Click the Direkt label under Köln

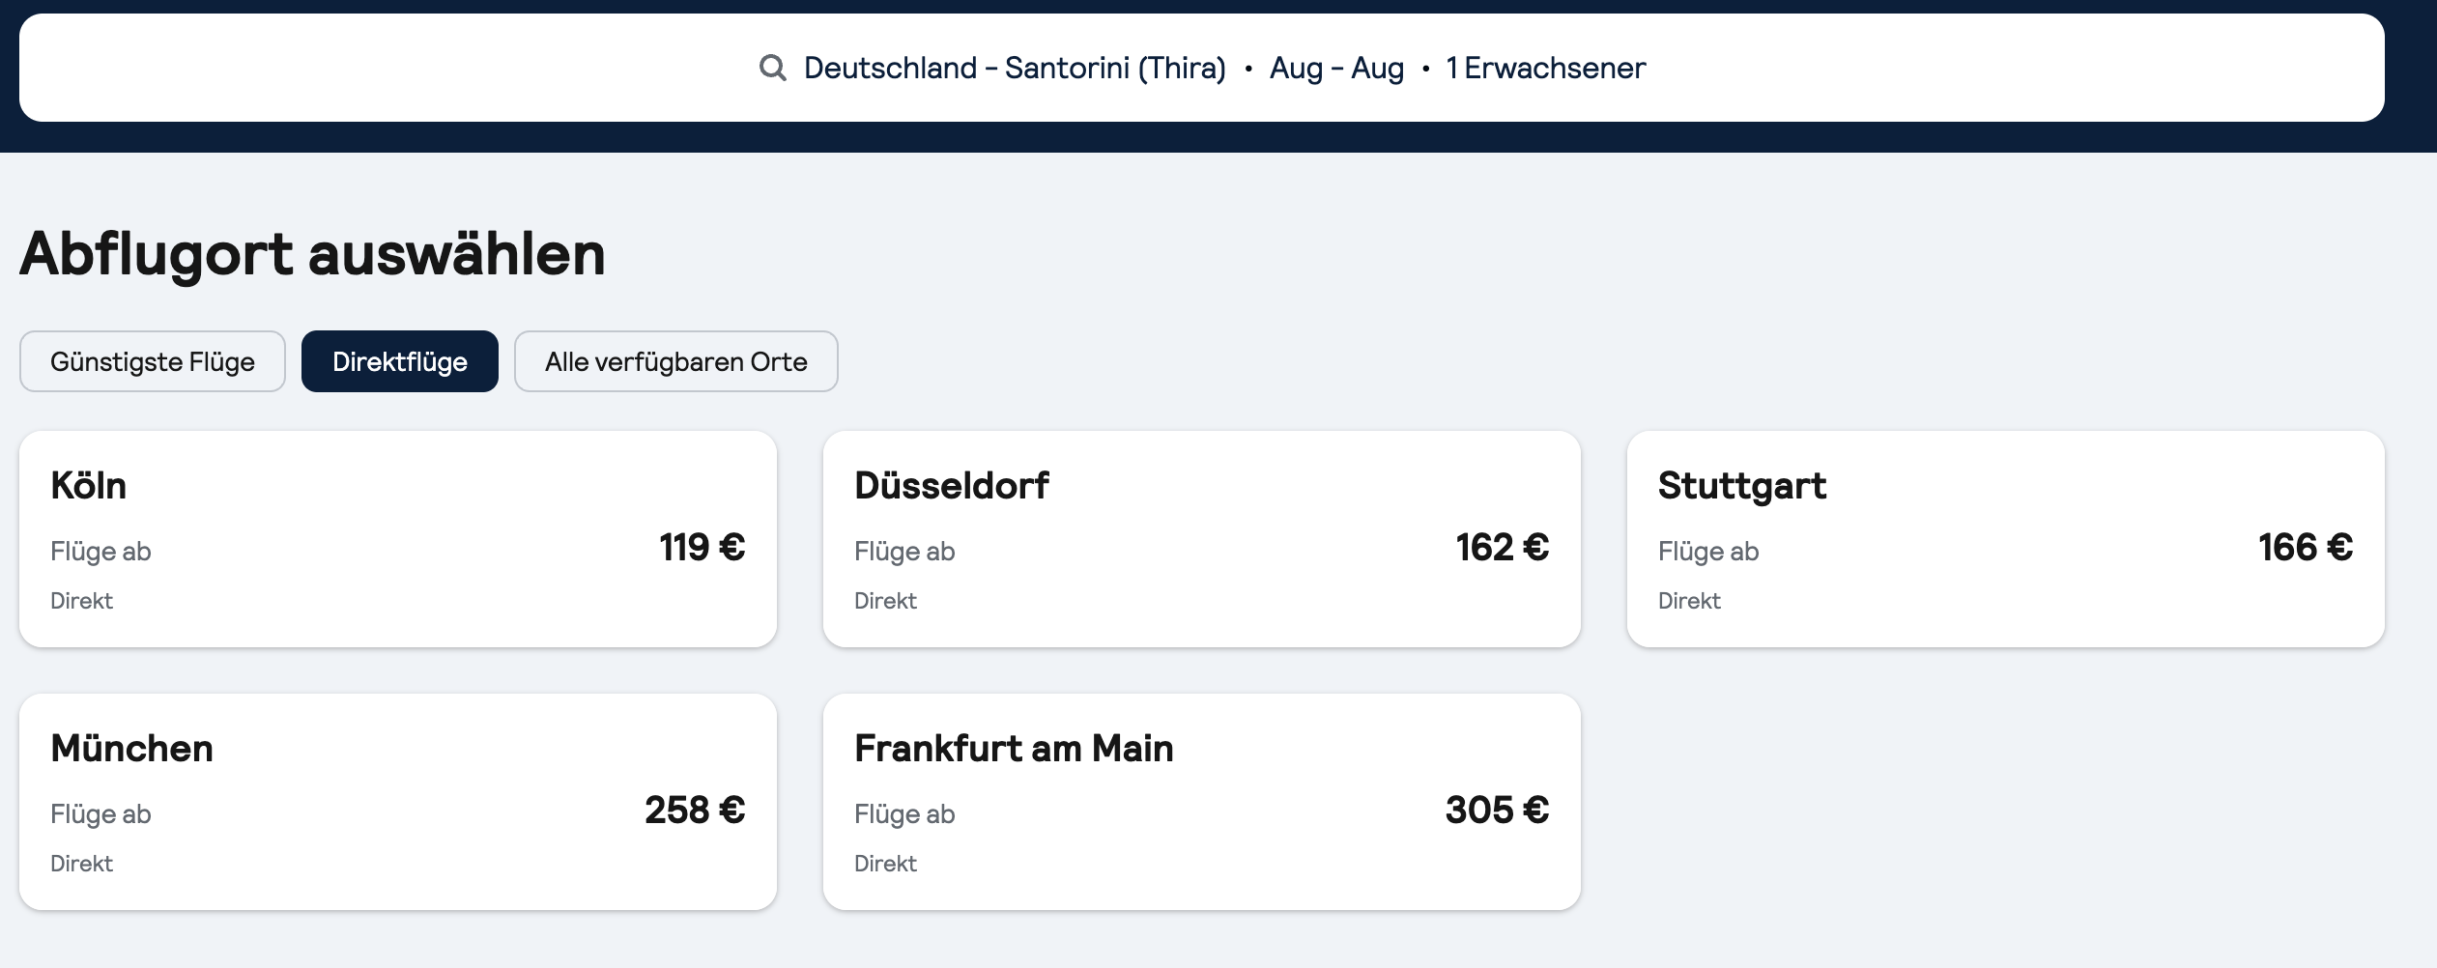pyautogui.click(x=81, y=601)
